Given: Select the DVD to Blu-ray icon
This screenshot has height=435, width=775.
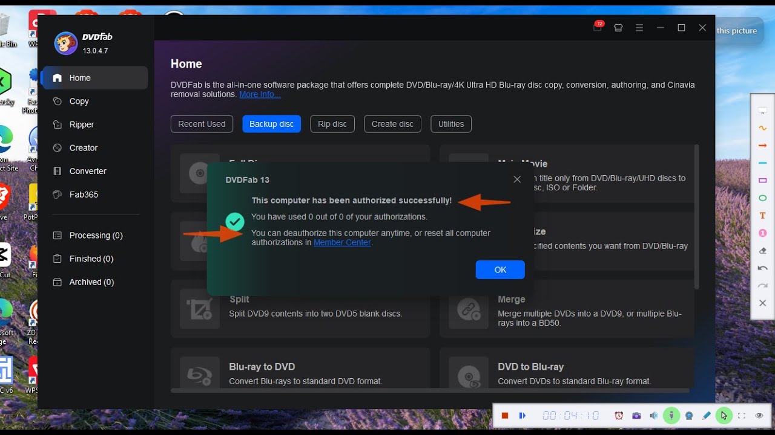Looking at the screenshot, I should [469, 373].
